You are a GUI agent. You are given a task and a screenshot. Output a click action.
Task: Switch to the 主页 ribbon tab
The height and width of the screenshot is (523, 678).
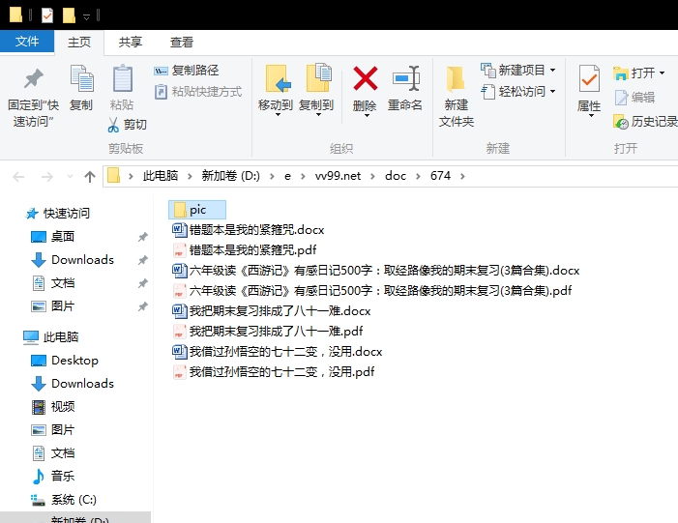click(x=79, y=43)
